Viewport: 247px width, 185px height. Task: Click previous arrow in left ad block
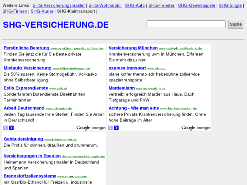pos(5,128)
